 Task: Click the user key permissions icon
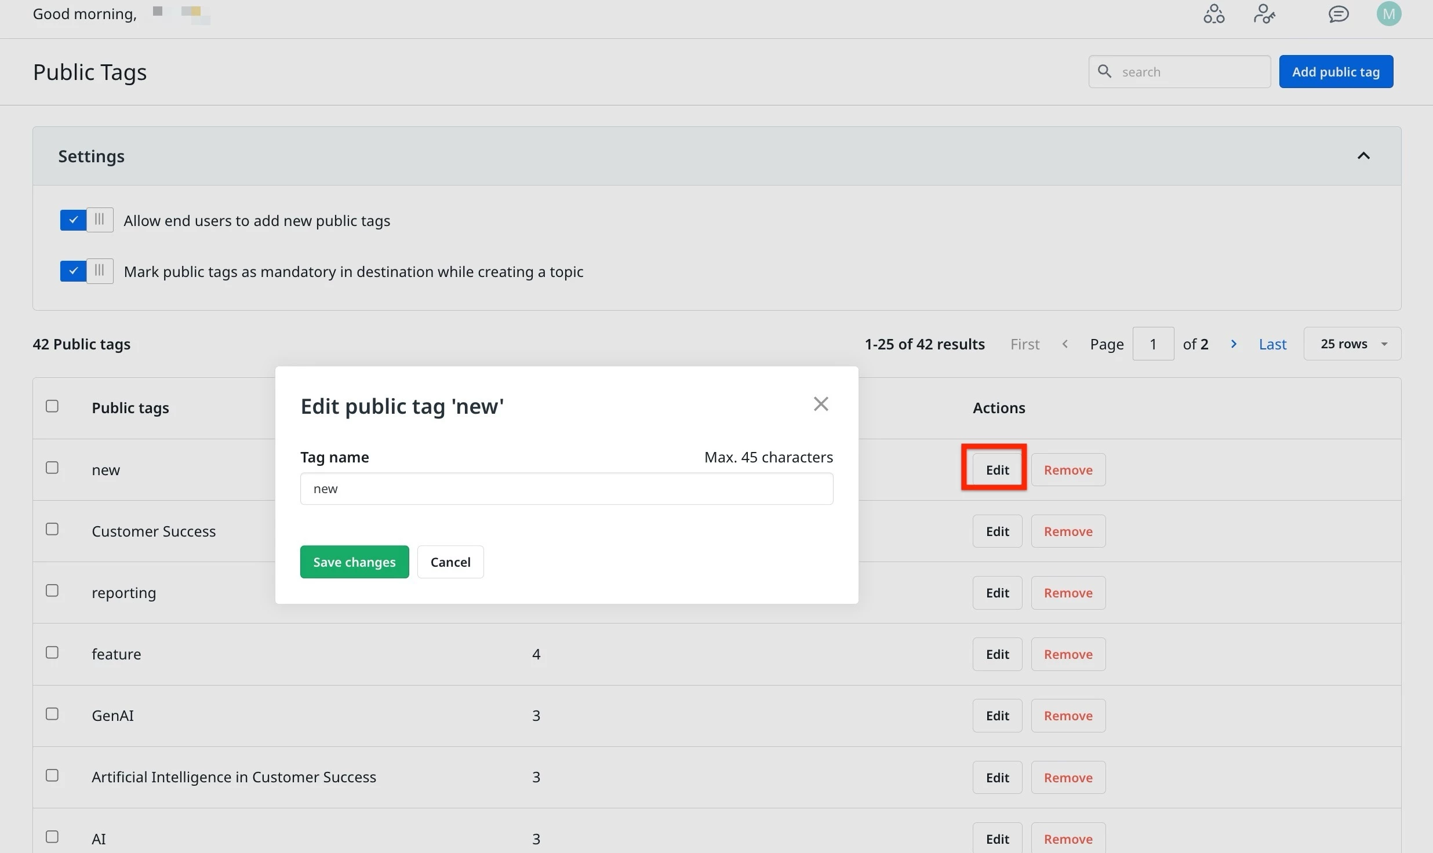(1264, 14)
